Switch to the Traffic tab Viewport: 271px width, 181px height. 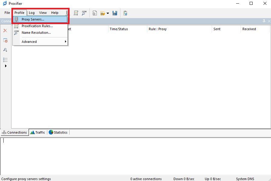click(38, 132)
